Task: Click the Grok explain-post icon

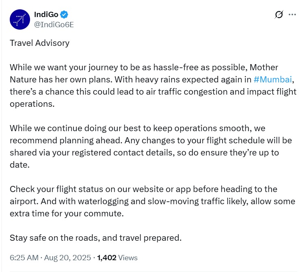Action: click(x=279, y=15)
